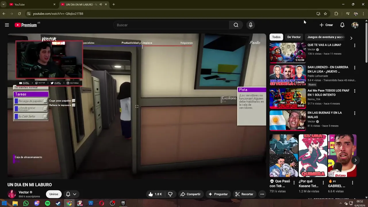368x207 pixels.
Task: Go to YouTube Premium home logo
Action: 26,25
